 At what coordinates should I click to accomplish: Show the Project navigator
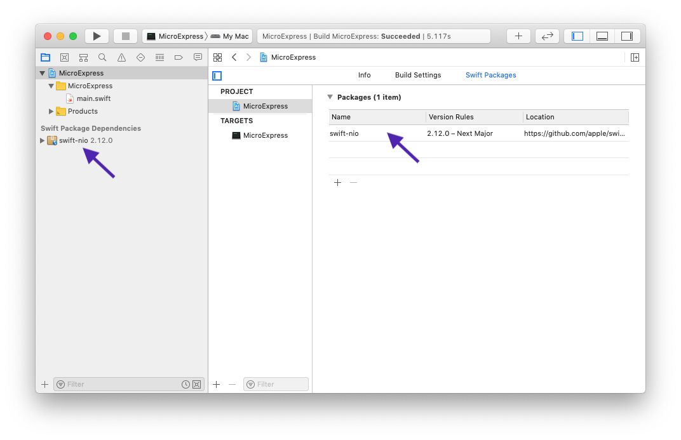[45, 57]
